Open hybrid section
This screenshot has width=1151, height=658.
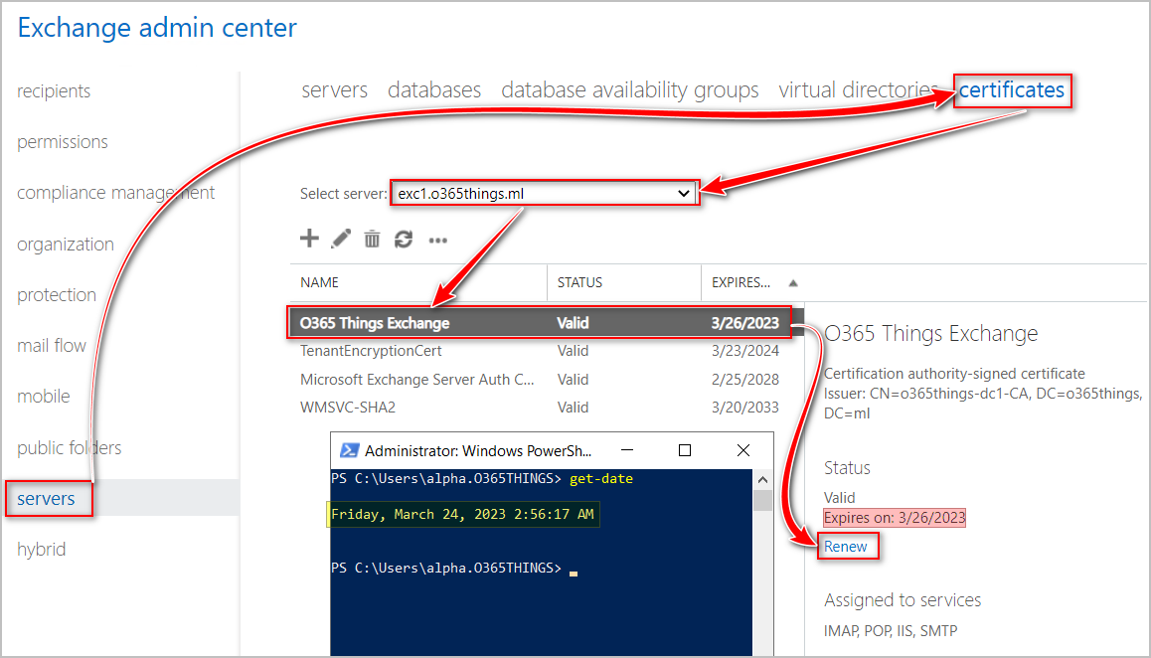[41, 550]
